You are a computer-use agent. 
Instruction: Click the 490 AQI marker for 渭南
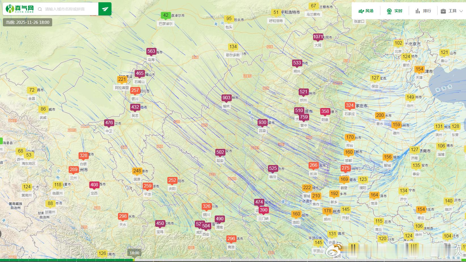coord(220,219)
